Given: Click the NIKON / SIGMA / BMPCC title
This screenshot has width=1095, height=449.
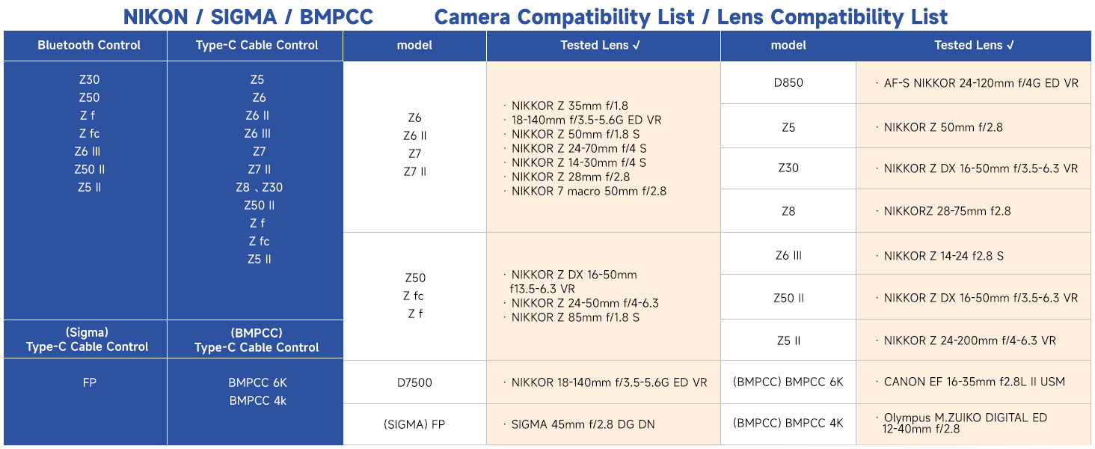Looking at the screenshot, I should (x=248, y=16).
